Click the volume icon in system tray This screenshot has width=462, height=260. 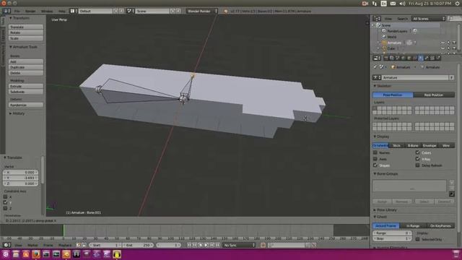[x=402, y=3]
